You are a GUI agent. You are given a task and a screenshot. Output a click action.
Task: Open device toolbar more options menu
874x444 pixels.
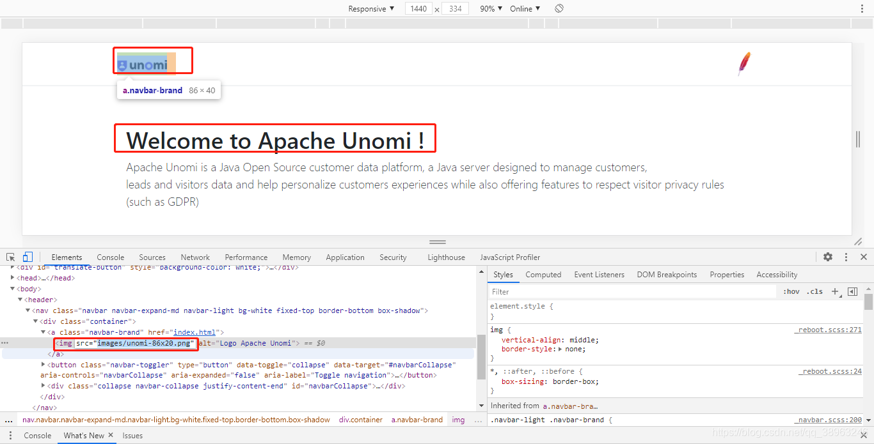point(862,8)
